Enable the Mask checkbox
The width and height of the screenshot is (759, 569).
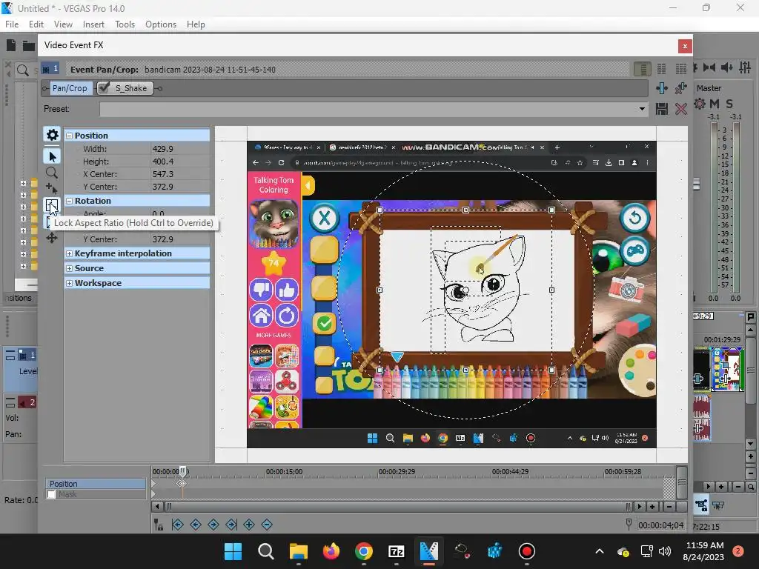click(51, 494)
